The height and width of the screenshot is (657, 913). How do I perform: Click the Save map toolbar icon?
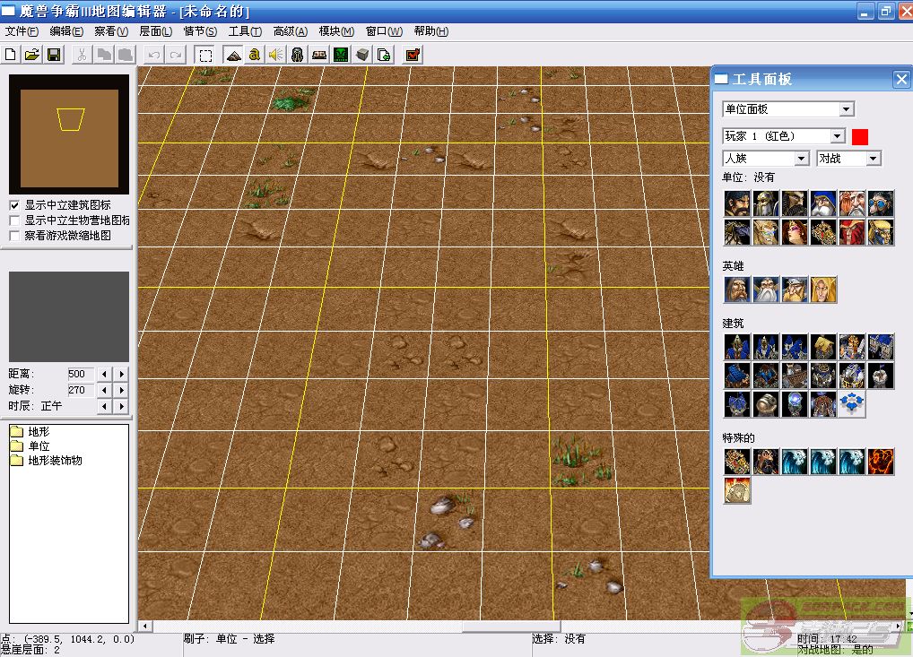[54, 55]
